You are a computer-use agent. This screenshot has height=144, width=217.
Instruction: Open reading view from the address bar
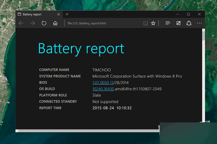pos(145,23)
